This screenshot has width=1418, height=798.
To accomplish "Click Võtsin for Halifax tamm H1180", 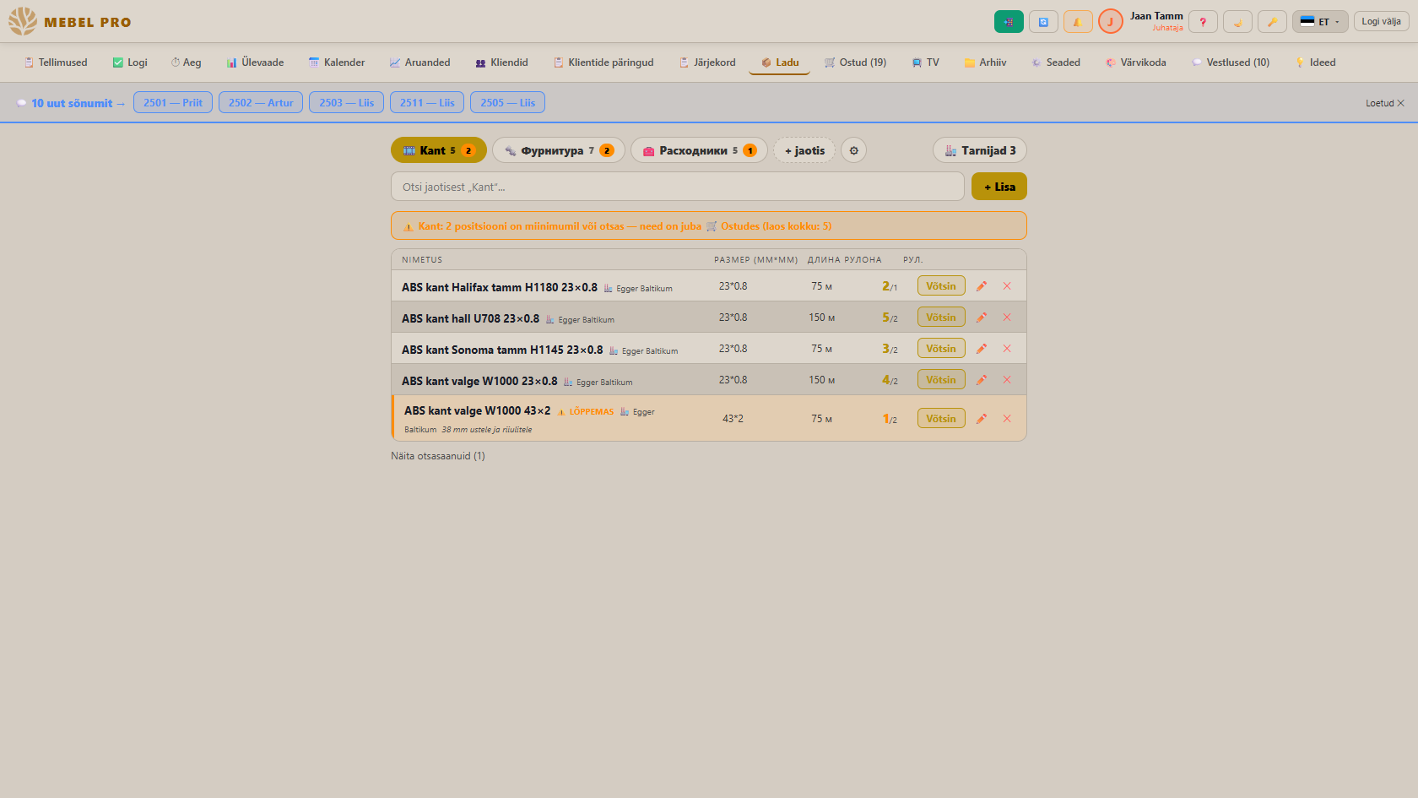I will click(x=941, y=285).
